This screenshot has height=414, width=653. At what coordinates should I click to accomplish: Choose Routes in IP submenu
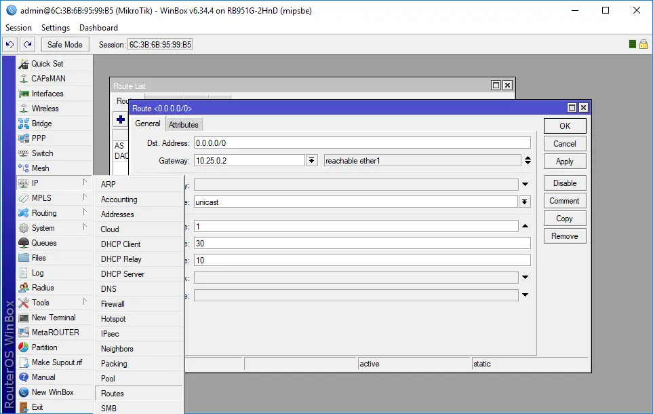(139, 394)
